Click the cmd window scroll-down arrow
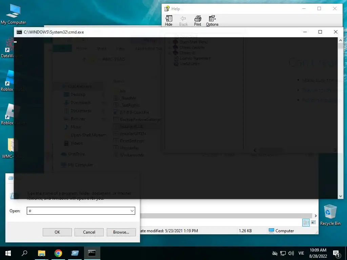The image size is (347, 260). pos(340,196)
